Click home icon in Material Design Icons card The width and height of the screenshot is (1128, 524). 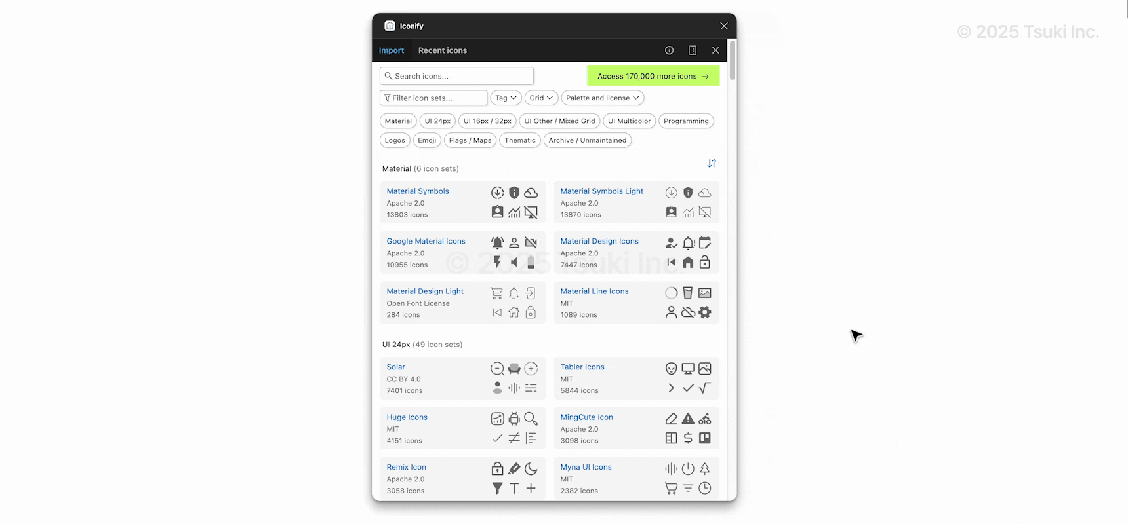coord(688,263)
